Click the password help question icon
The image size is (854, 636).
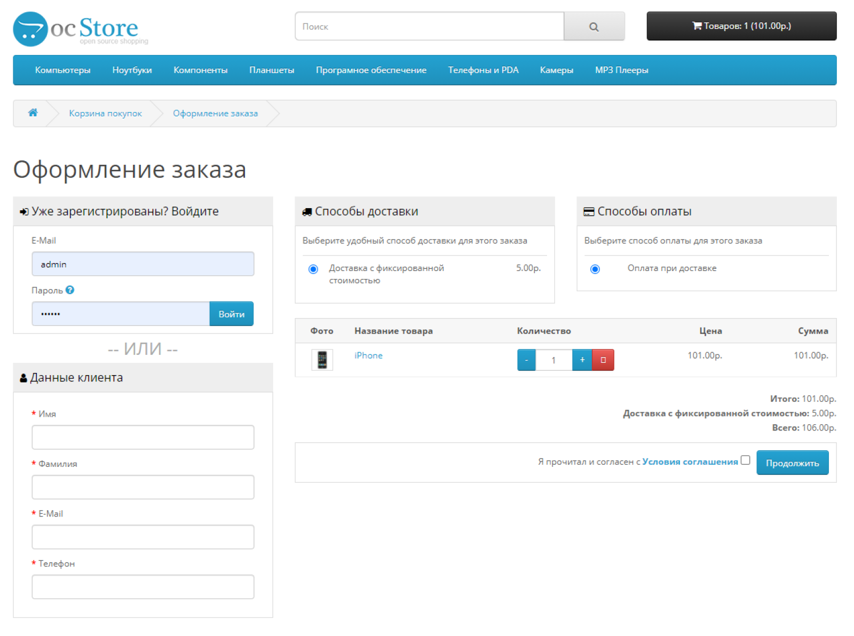(70, 290)
